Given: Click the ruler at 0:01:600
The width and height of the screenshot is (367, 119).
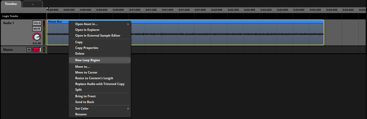Looking at the screenshot, I should [184, 10].
